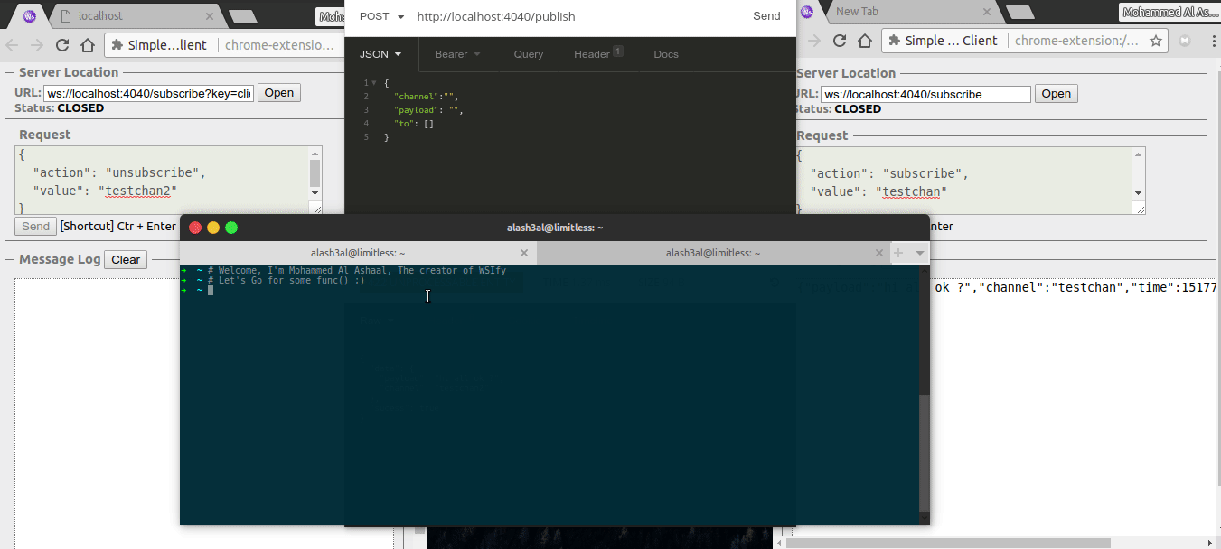
Task: Open the connection in left client window
Action: coord(279,93)
